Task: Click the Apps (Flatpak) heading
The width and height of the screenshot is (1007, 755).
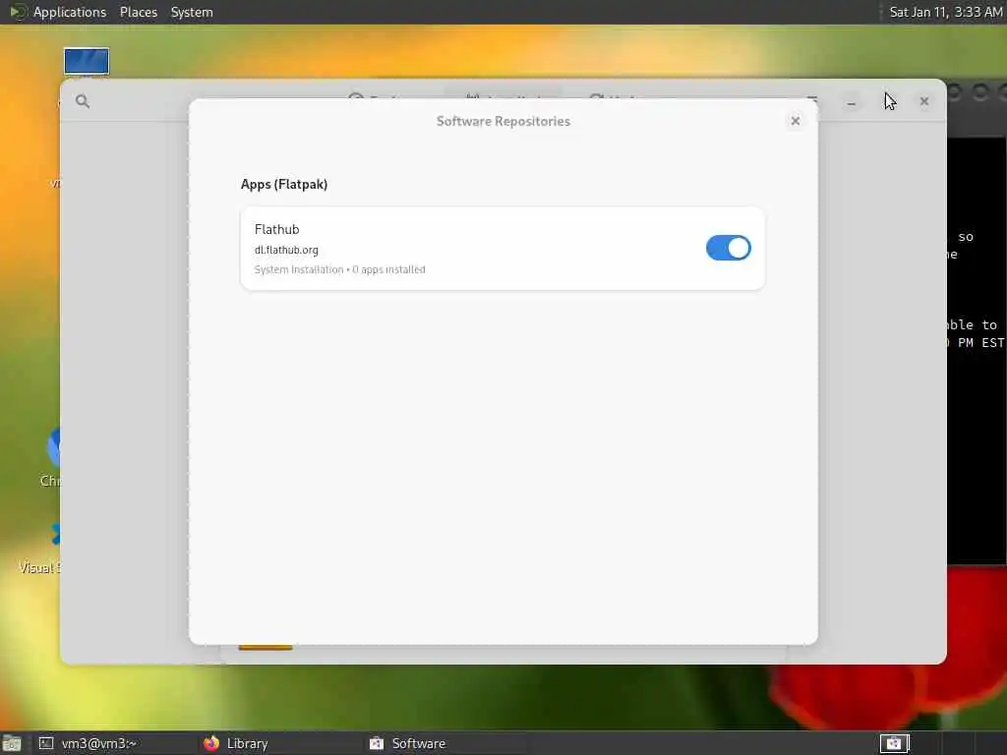Action: 284,184
